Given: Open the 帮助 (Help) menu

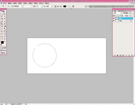Looking at the screenshot, I should coord(47,3).
